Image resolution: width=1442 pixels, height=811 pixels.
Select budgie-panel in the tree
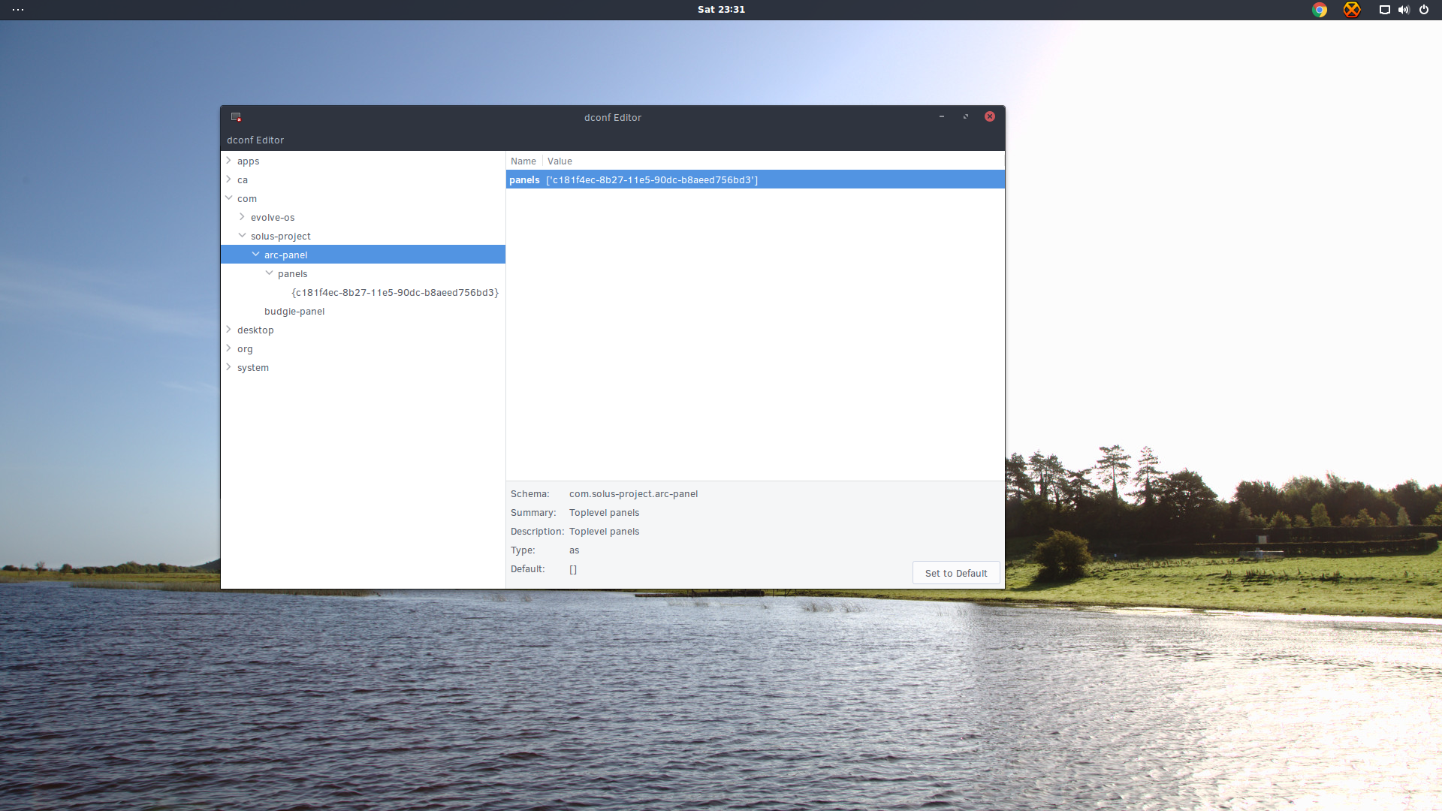coord(294,312)
